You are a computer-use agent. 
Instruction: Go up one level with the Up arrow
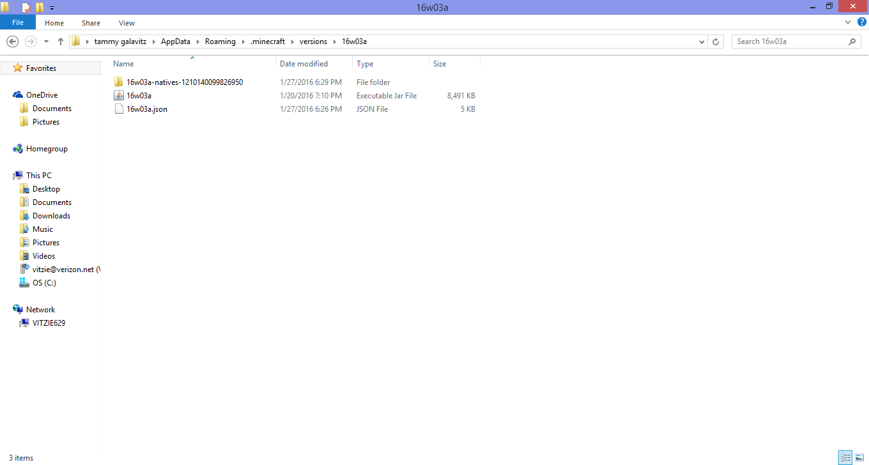coord(61,42)
